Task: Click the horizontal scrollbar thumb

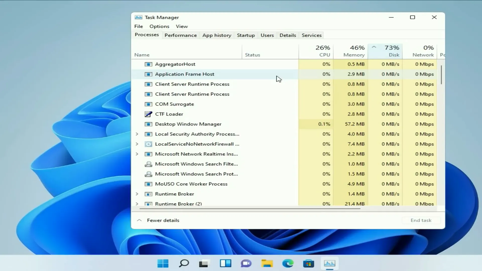Action: coord(250,209)
